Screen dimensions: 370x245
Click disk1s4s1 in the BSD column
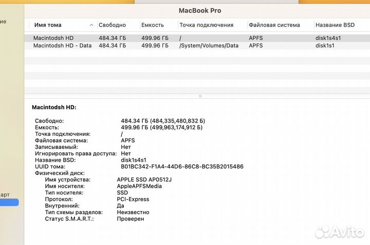328,38
